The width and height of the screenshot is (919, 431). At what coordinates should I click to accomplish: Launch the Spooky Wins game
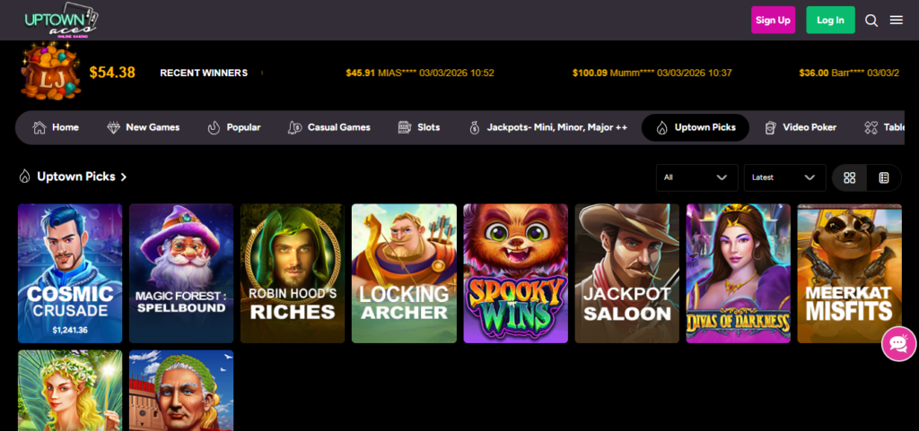coord(515,273)
